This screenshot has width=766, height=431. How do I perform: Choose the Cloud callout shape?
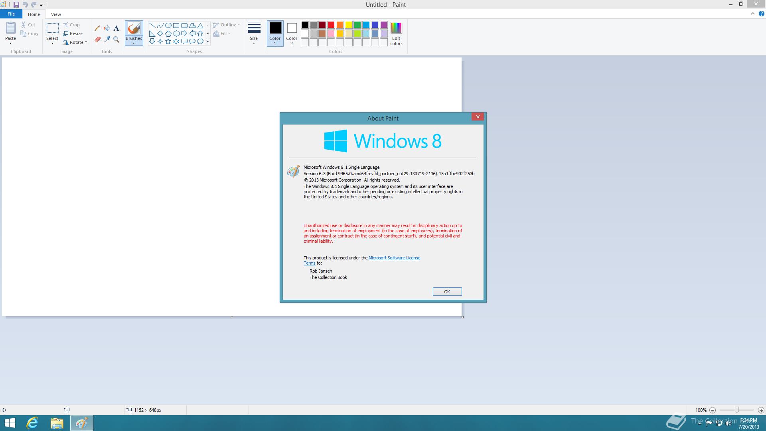point(200,42)
